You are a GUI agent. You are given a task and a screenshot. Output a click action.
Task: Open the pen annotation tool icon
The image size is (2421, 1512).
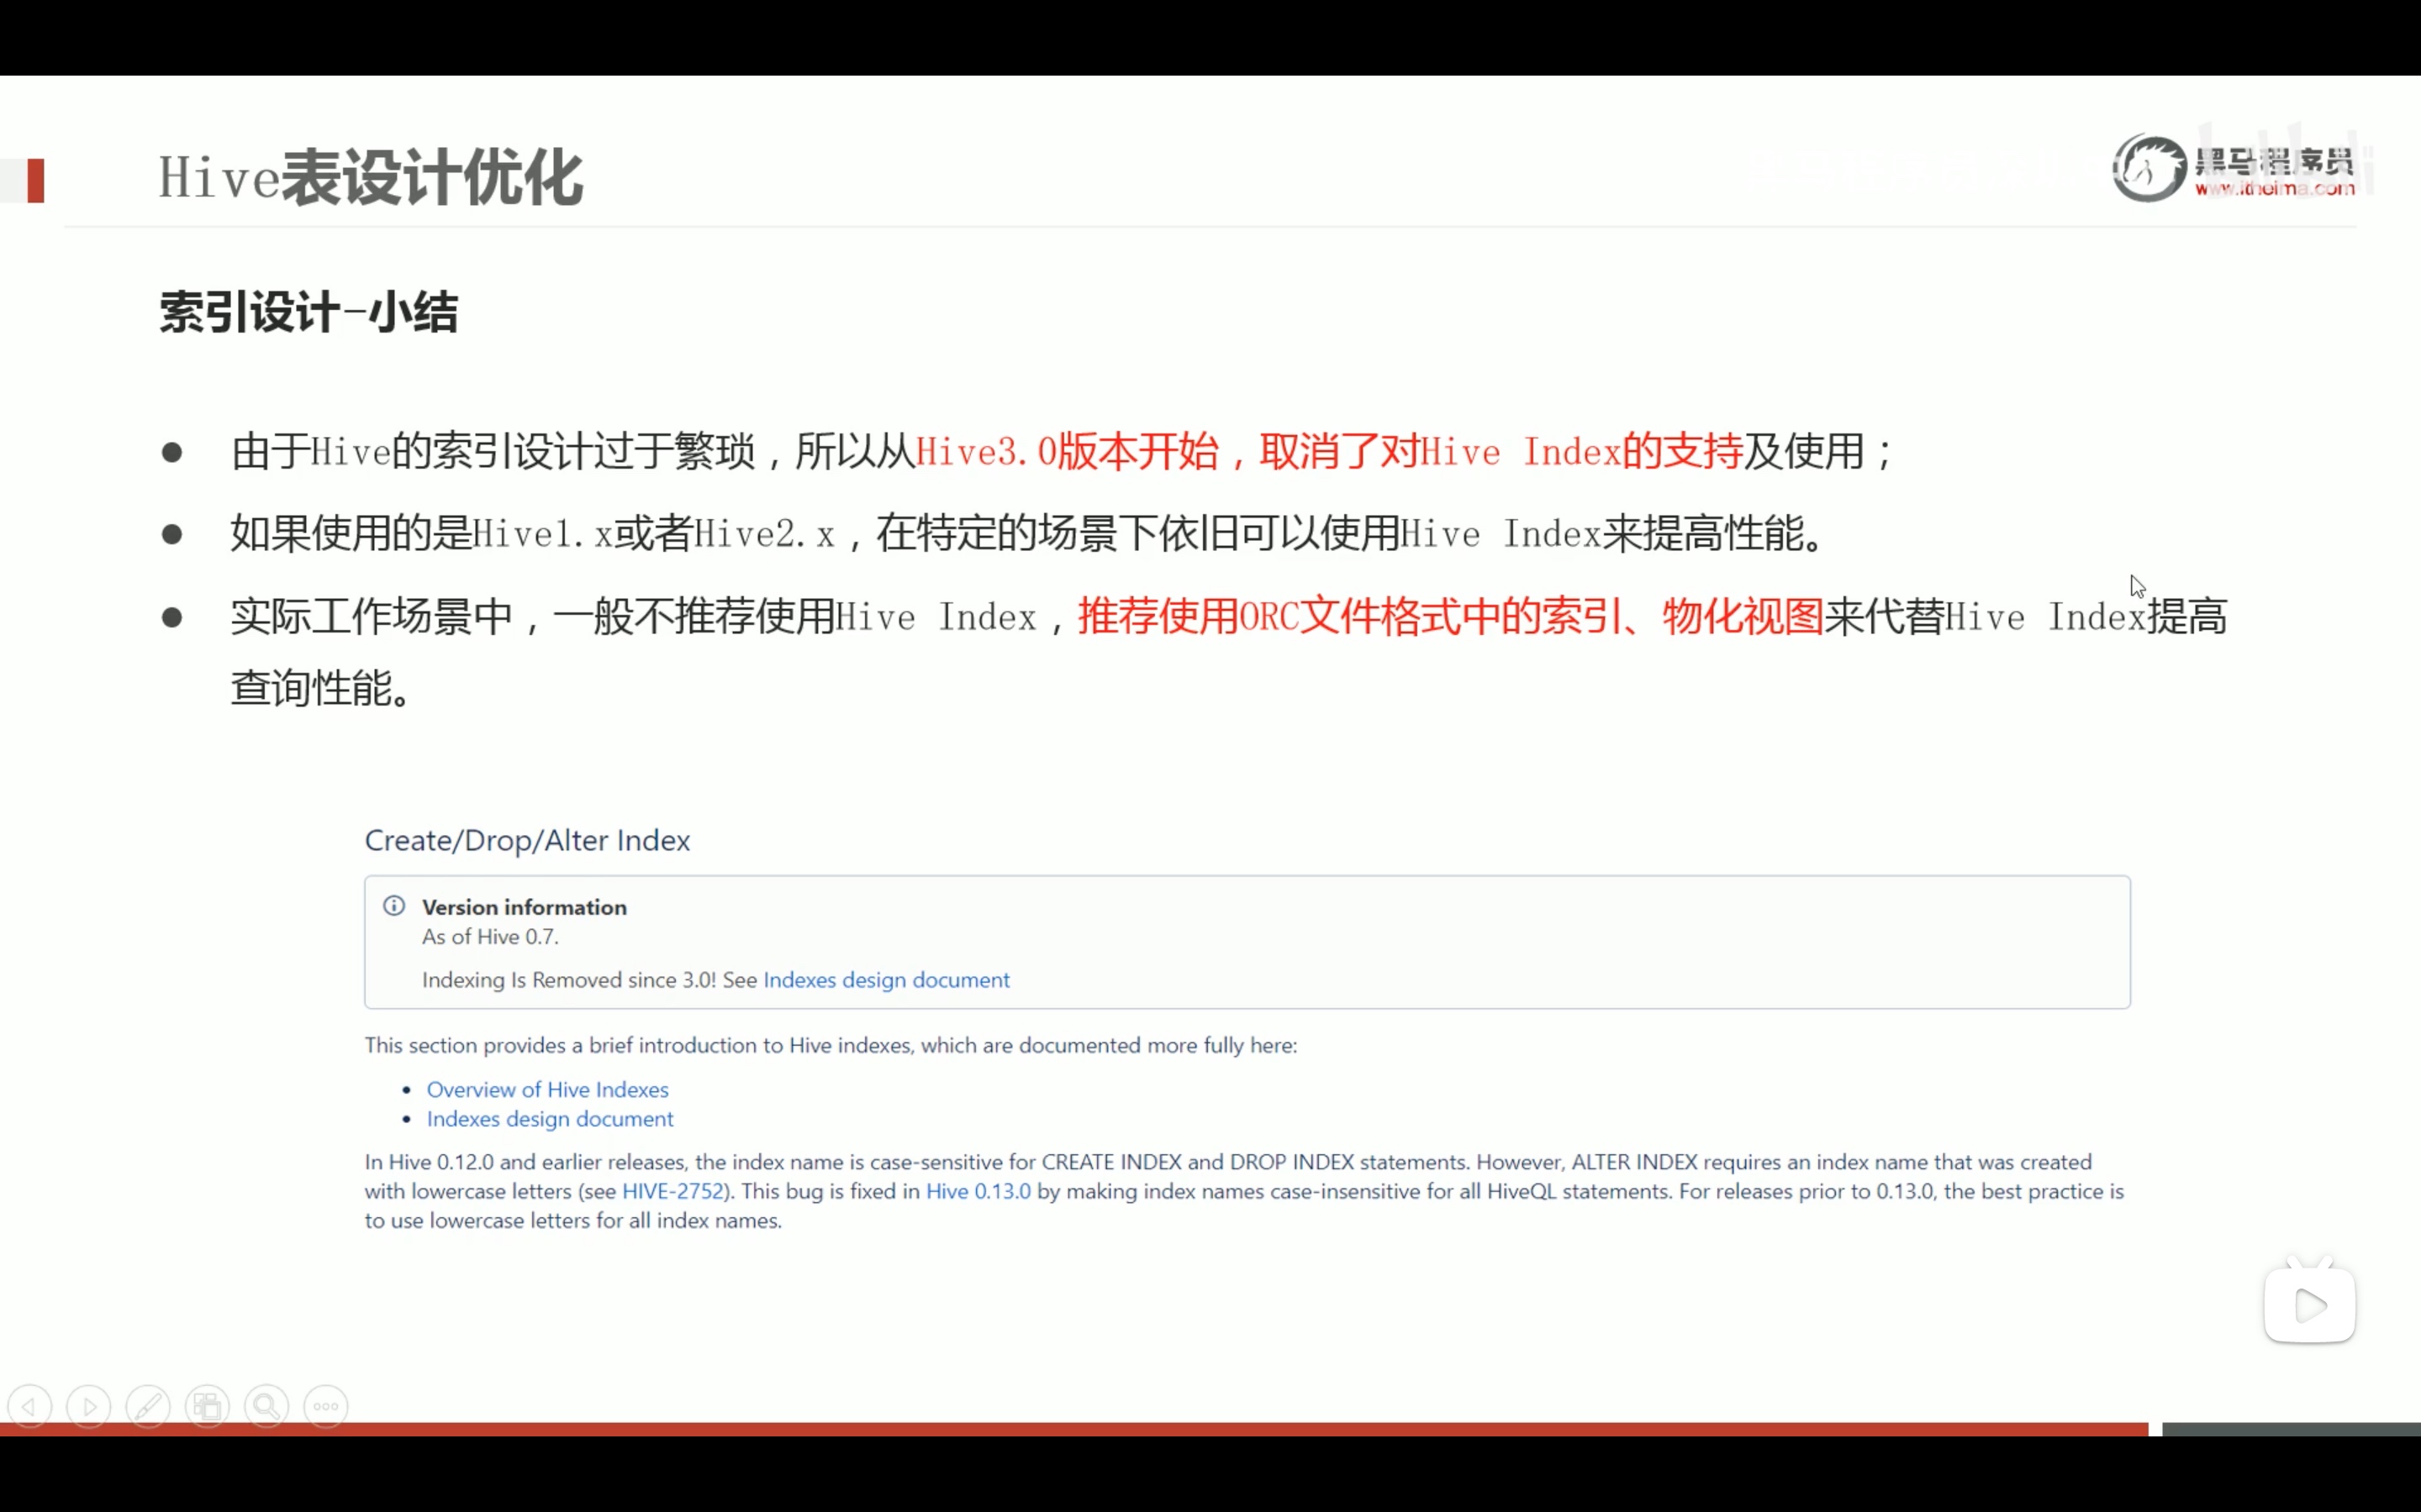(148, 1407)
